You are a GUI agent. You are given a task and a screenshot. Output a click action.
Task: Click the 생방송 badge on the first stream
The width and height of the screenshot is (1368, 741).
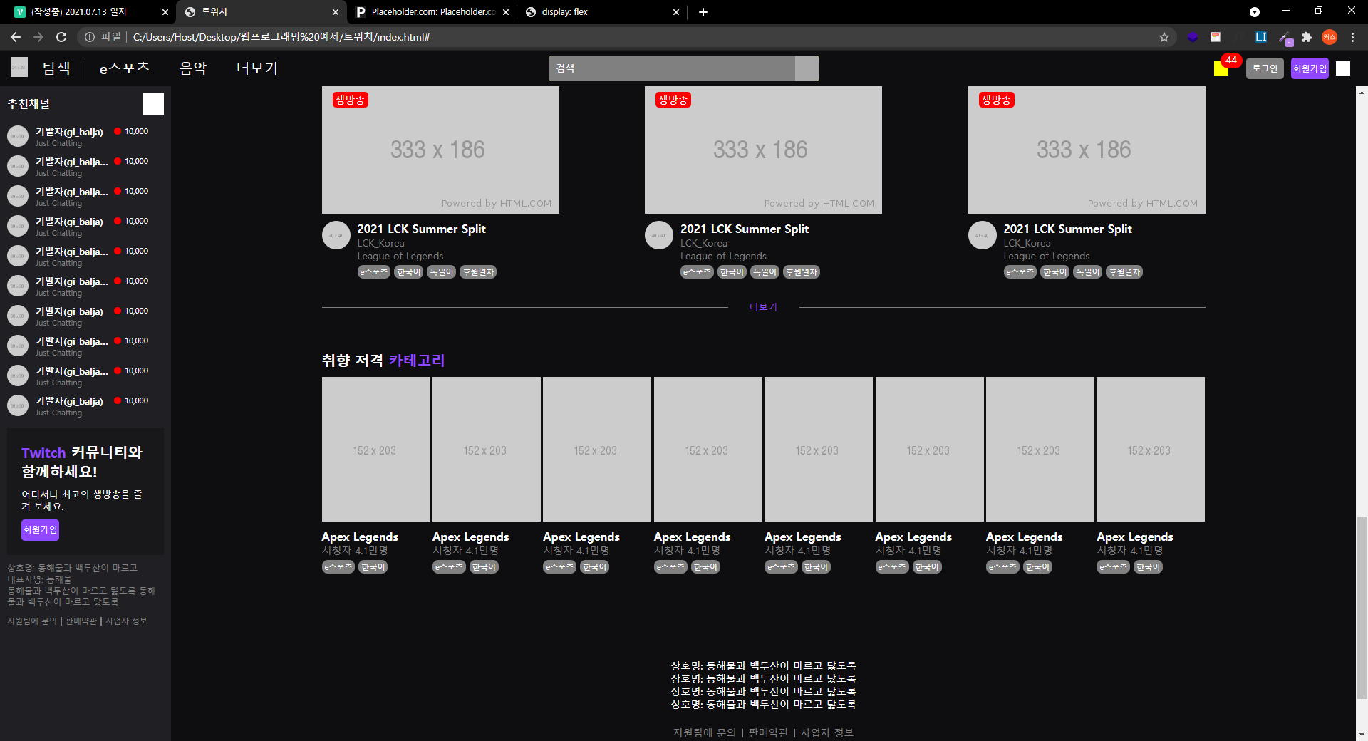350,100
